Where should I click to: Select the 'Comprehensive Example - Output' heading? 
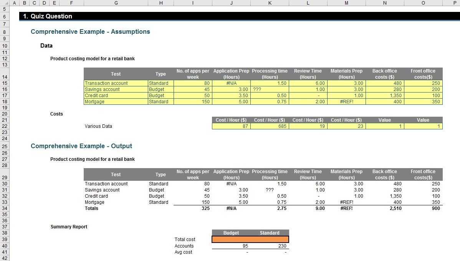click(82, 146)
